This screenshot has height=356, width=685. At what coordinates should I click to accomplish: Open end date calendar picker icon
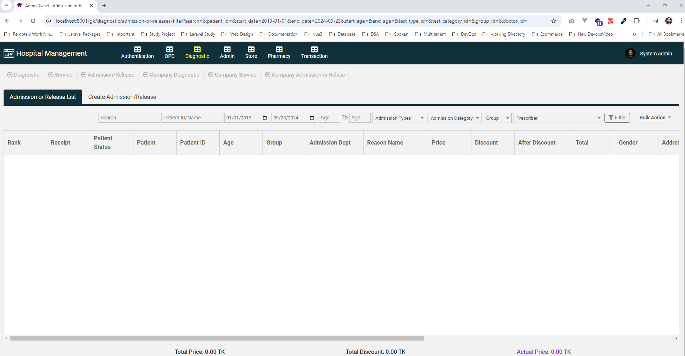[312, 118]
